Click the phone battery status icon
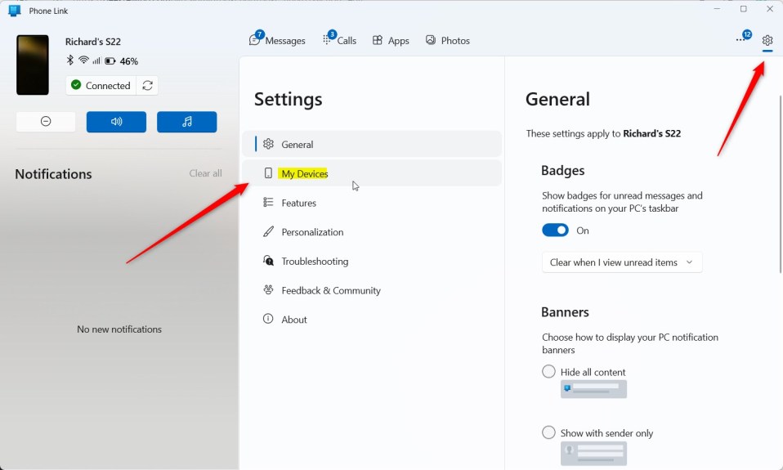This screenshot has height=470, width=783. pyautogui.click(x=110, y=61)
